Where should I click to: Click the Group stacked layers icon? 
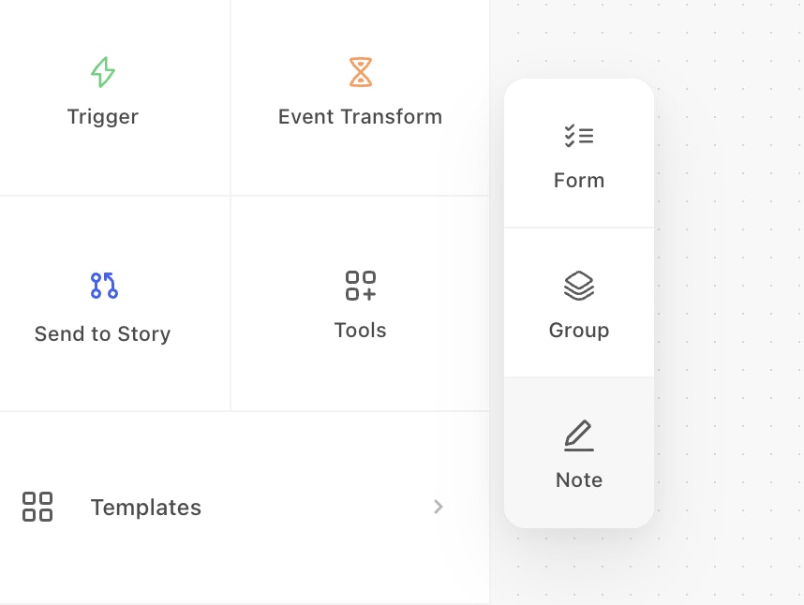tap(579, 286)
